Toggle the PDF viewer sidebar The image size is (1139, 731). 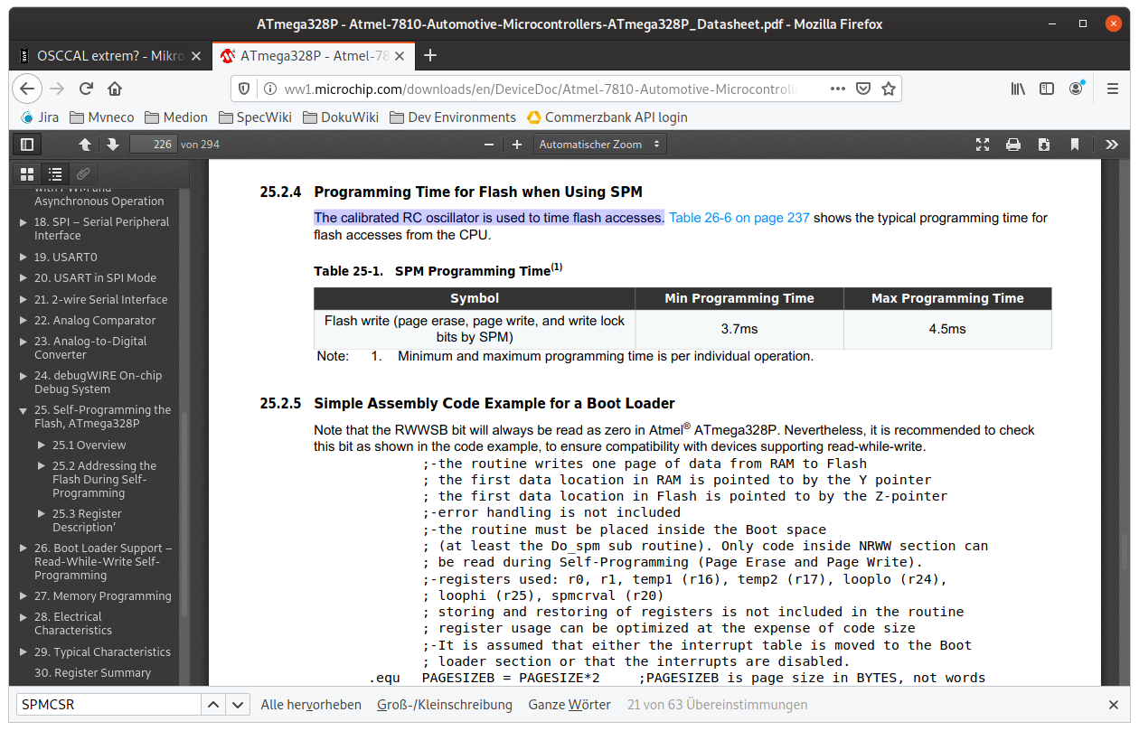pos(27,145)
